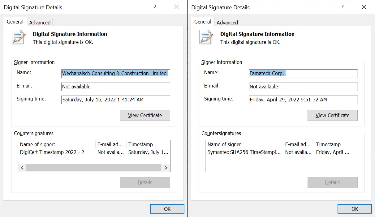The image size is (375, 217).
Task: View Certificate for Famatech Corp. signer
Action: (332, 115)
